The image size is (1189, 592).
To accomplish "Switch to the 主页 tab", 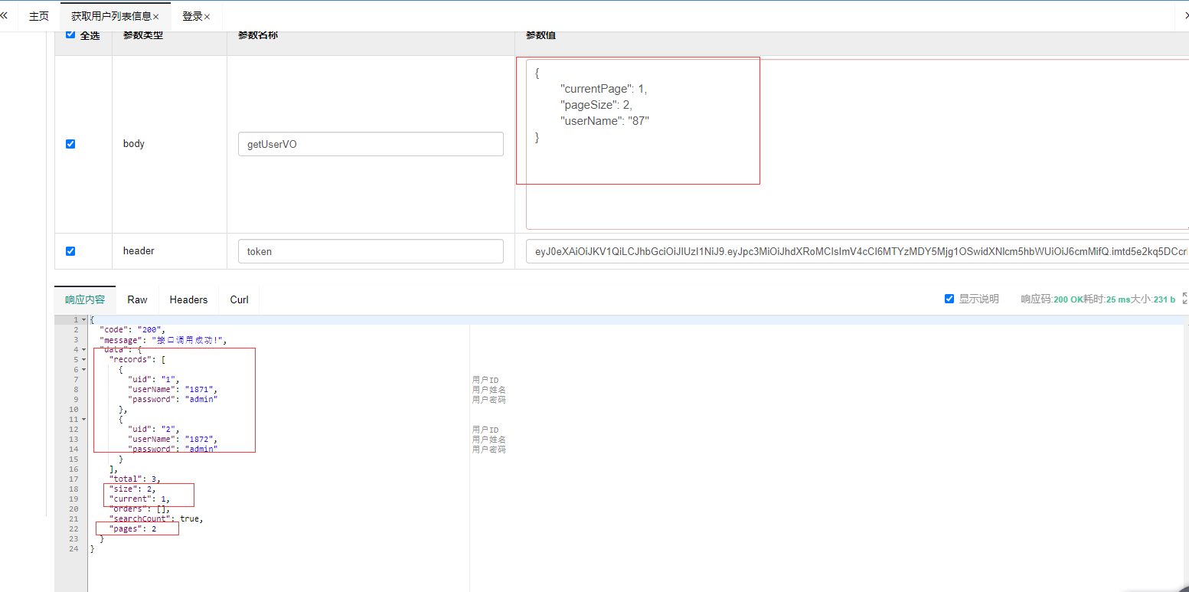I will coord(39,16).
